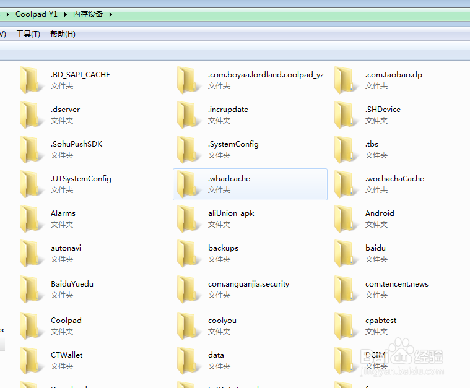Go to Coolpad Y1 in address bar
470x388 pixels.
[37, 14]
